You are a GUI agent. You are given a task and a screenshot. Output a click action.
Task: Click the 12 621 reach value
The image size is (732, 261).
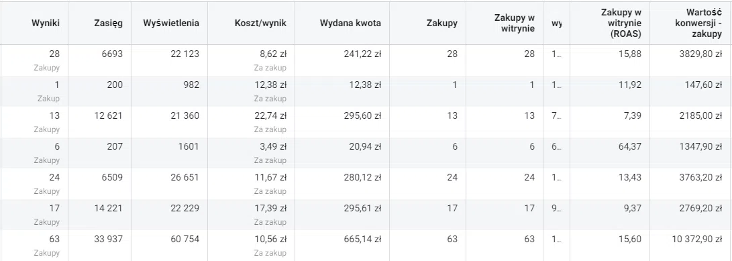(x=108, y=116)
